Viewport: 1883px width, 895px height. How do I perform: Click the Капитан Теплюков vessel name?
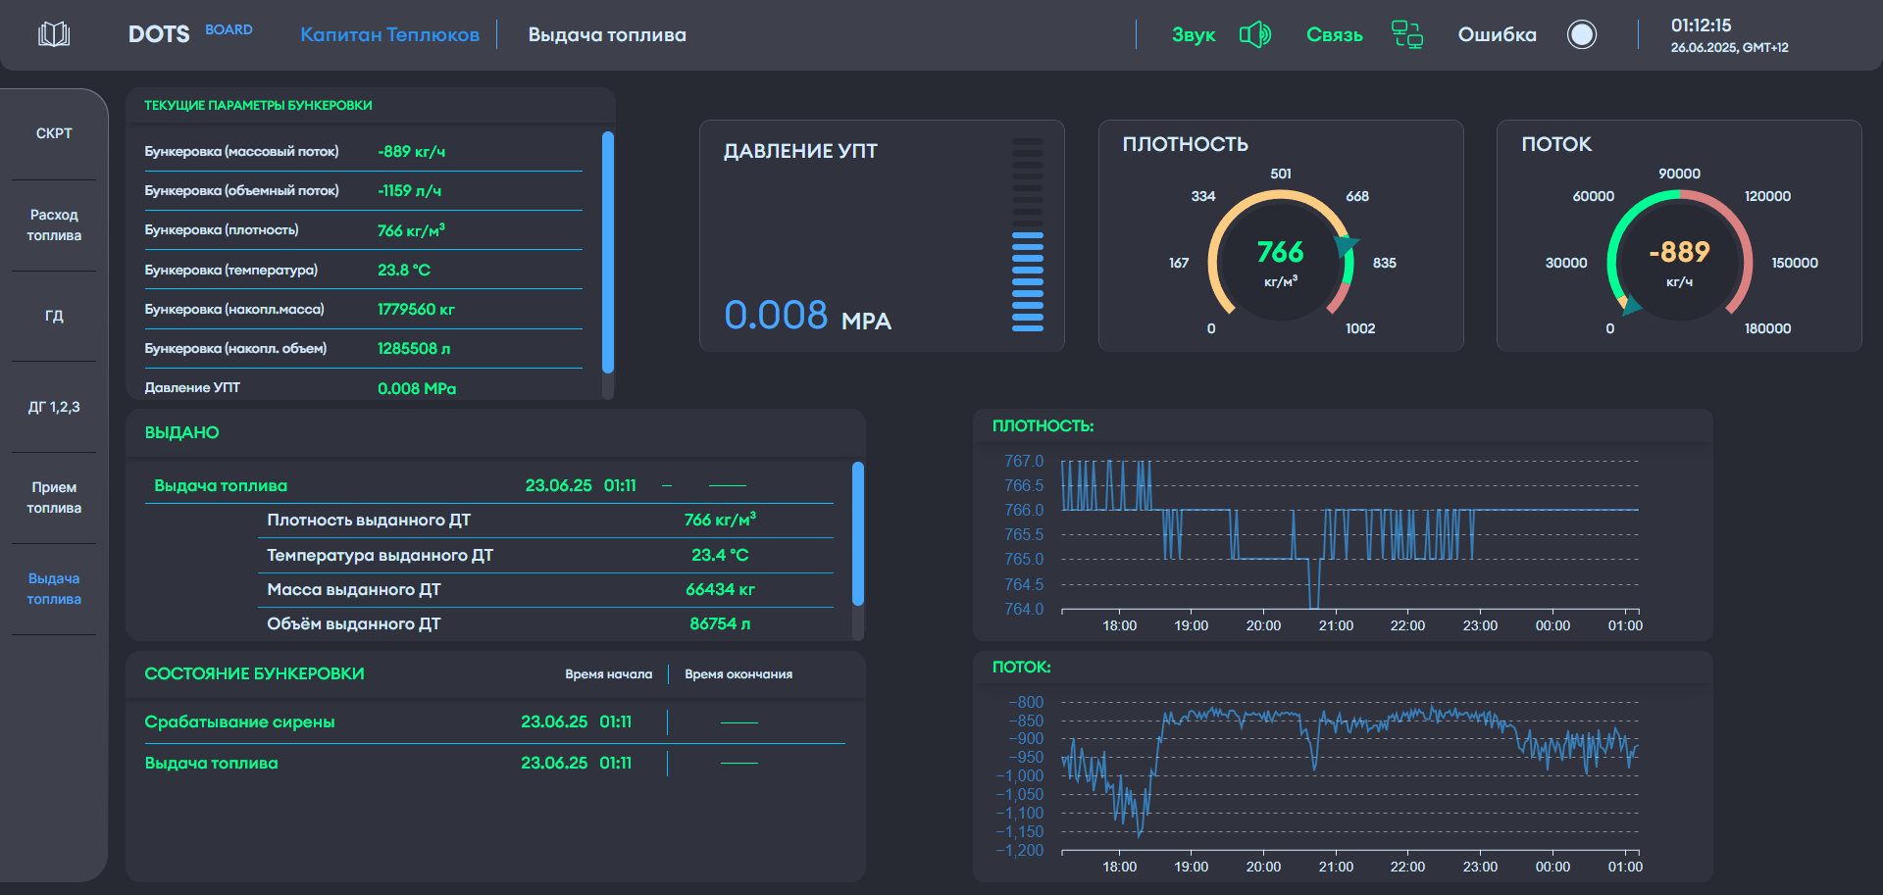[x=389, y=35]
